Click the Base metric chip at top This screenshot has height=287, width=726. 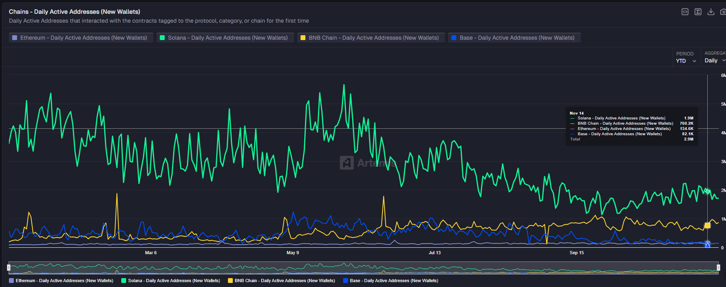pyautogui.click(x=514, y=38)
